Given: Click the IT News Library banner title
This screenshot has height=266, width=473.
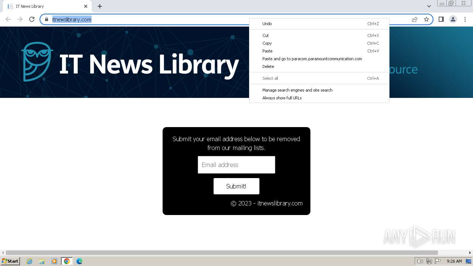Looking at the screenshot, I should tap(149, 65).
